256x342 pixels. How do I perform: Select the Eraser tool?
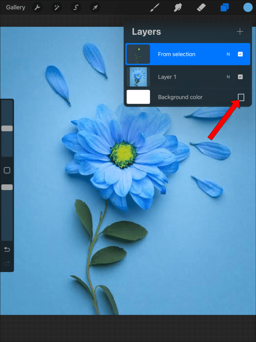[201, 8]
